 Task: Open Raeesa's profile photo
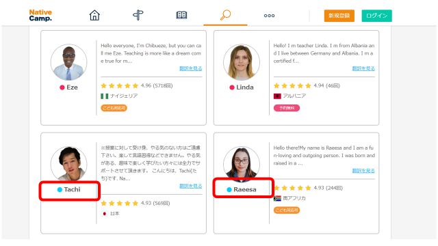tap(242, 164)
